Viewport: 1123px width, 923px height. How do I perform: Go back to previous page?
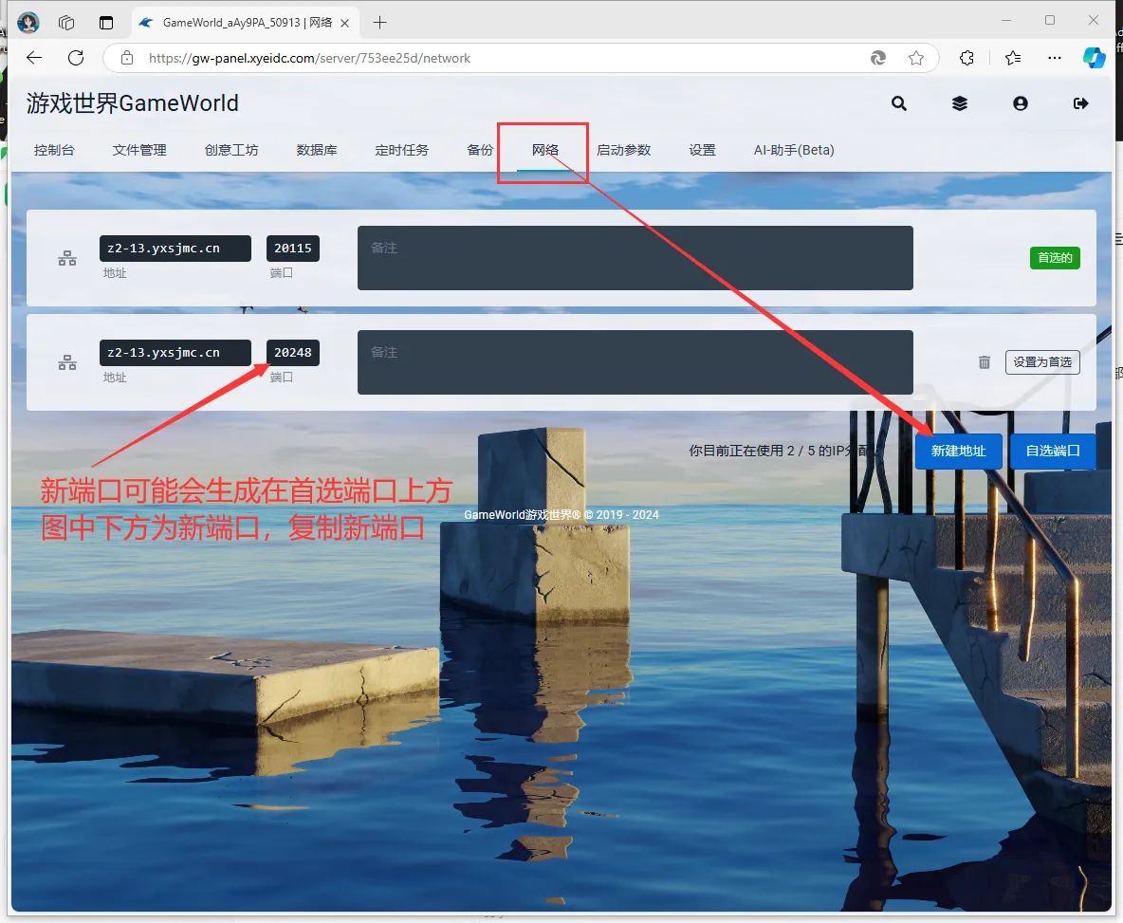coord(34,58)
